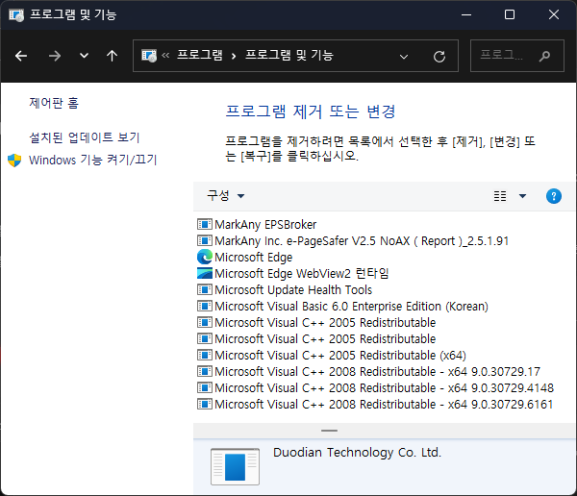Click icon beside Microsoft Update Health Tools

(x=205, y=289)
